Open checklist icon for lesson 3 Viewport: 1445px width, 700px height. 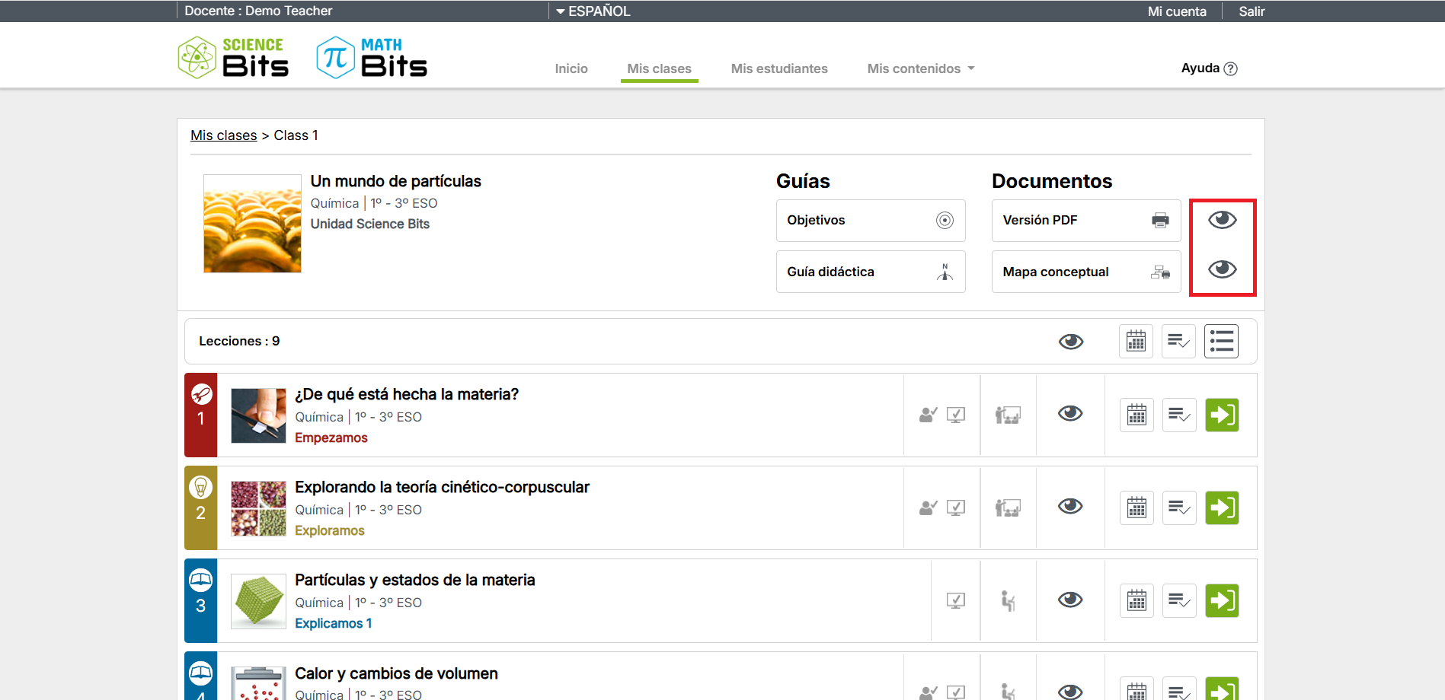pos(1179,600)
